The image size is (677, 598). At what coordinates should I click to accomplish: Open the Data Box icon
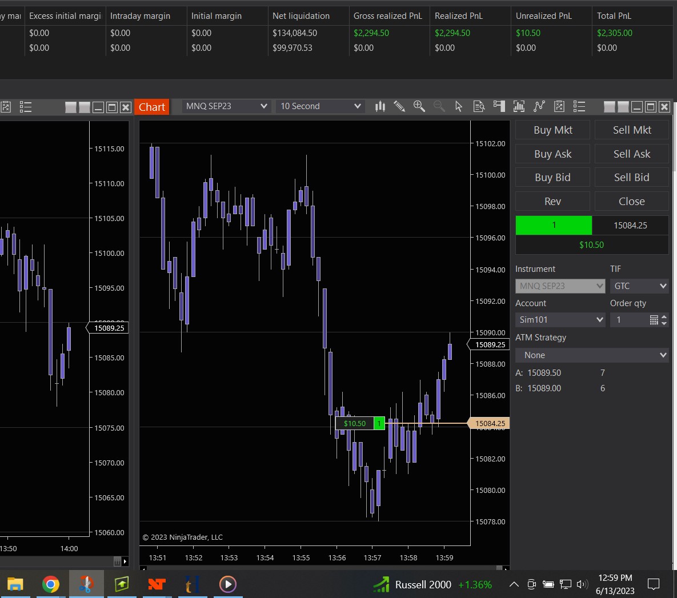pos(479,106)
